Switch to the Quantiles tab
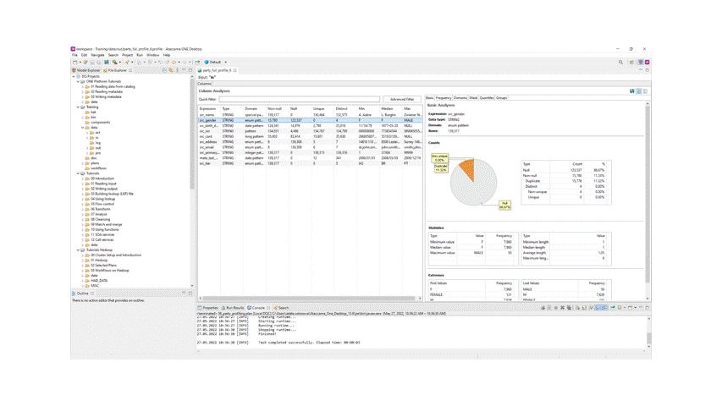The image size is (722, 406). (487, 97)
